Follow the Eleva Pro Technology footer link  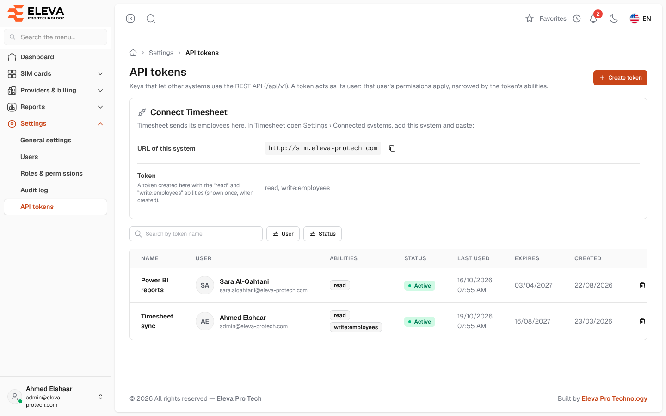pyautogui.click(x=614, y=398)
